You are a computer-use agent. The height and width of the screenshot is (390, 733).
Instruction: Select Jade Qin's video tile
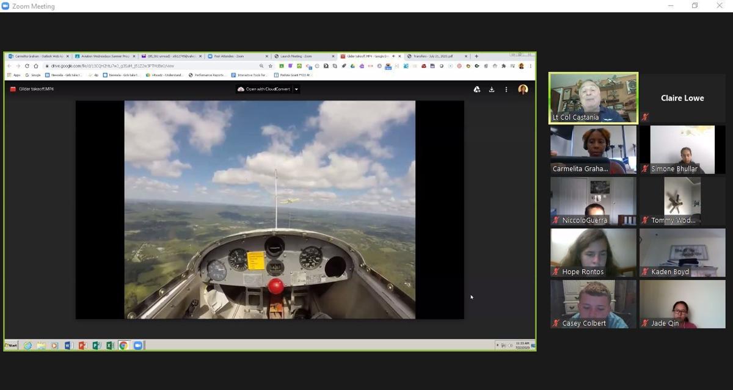[x=682, y=304]
